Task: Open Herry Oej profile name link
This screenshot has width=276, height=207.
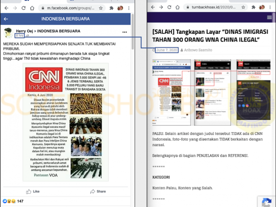Action: 24,31
